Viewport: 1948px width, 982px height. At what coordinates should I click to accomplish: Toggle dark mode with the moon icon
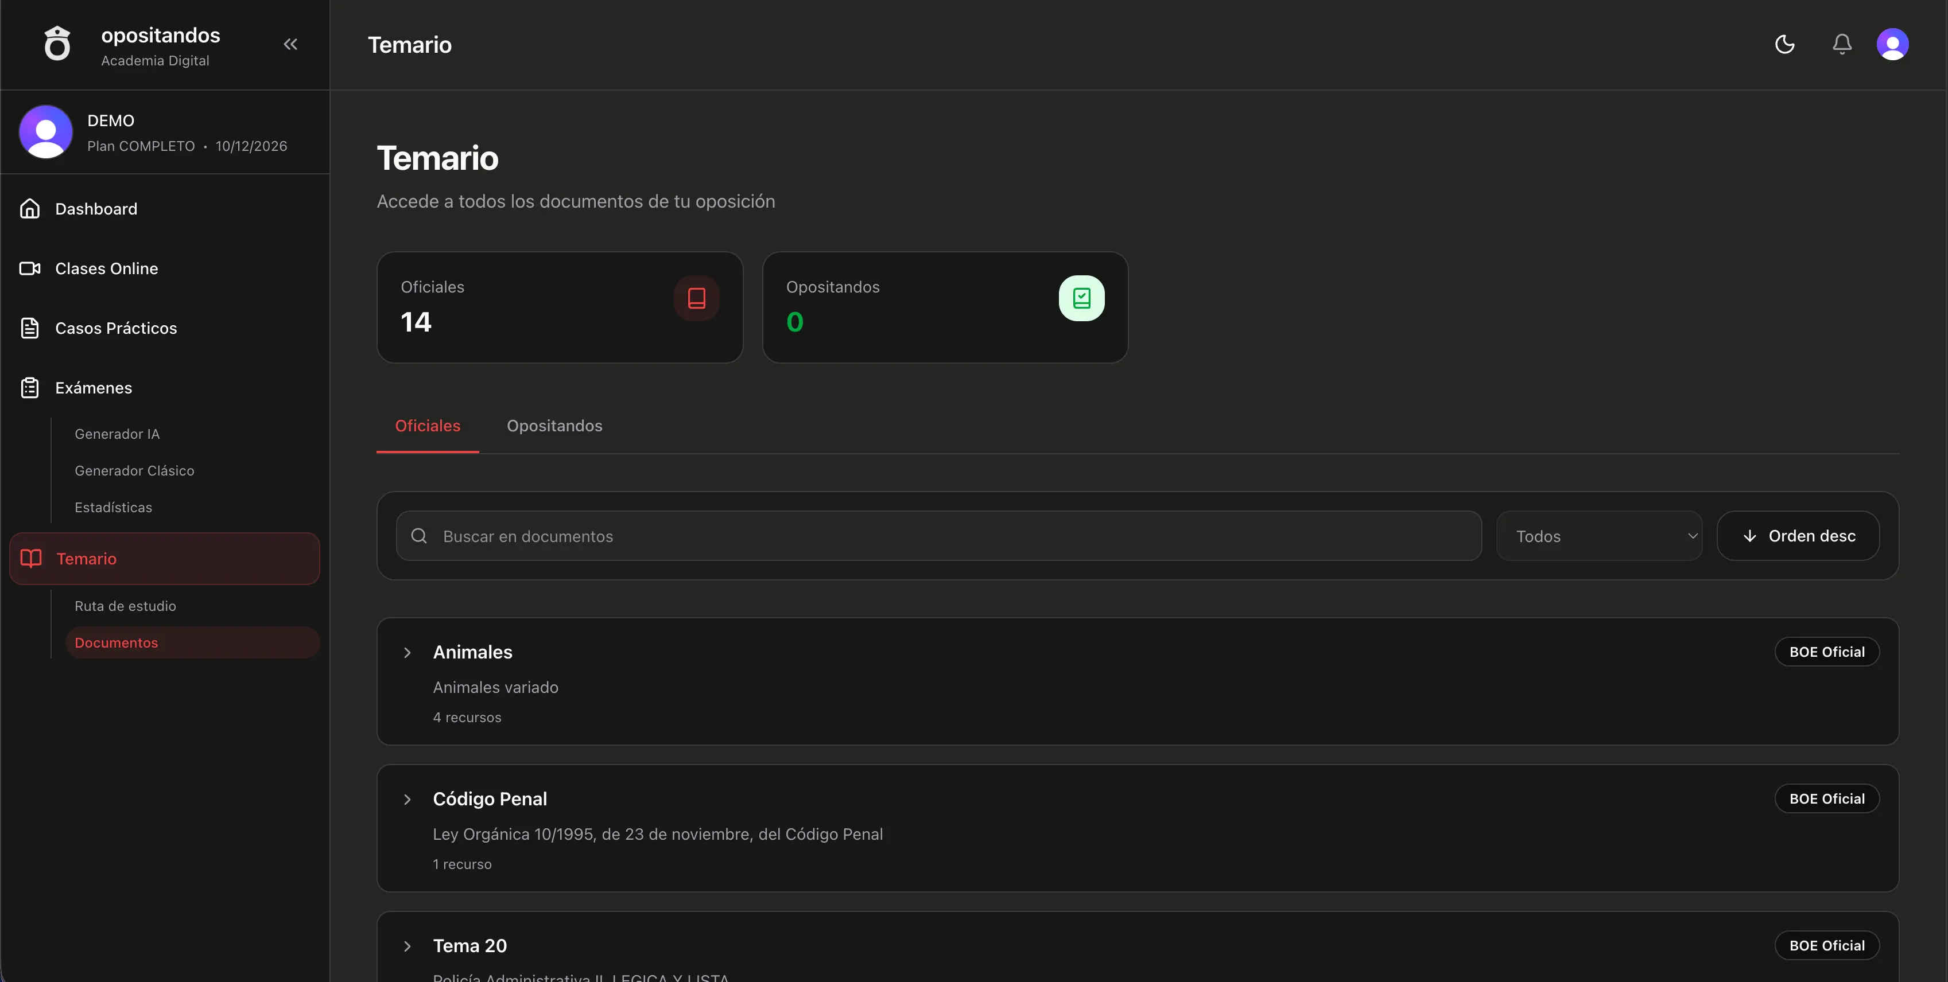(x=1784, y=45)
